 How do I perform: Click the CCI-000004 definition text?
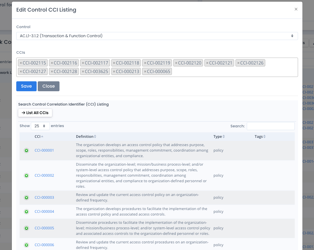tap(142, 211)
